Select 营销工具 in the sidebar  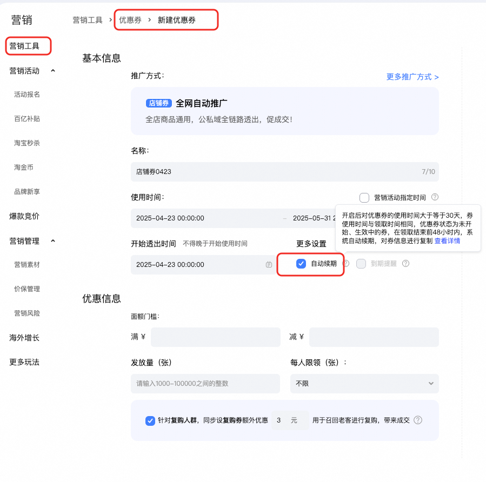[24, 46]
